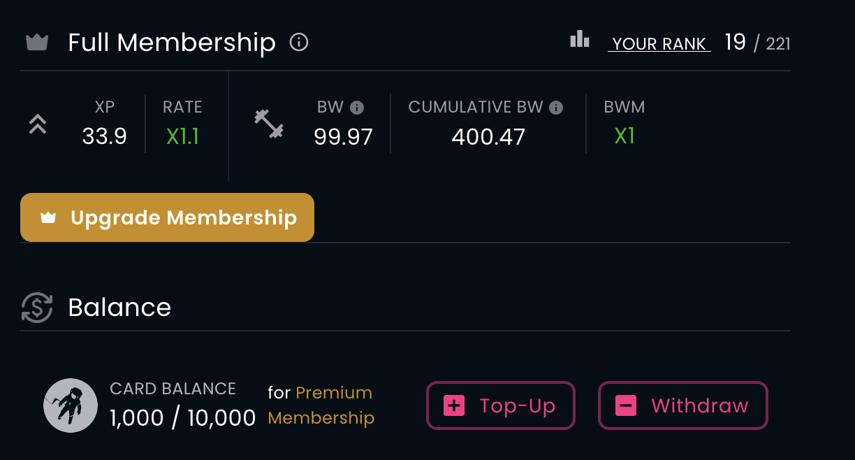The image size is (855, 460).
Task: Open the YOUR RANK link
Action: coord(659,44)
